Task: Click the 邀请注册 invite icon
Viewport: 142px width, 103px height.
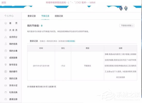Action: (x=6, y=99)
